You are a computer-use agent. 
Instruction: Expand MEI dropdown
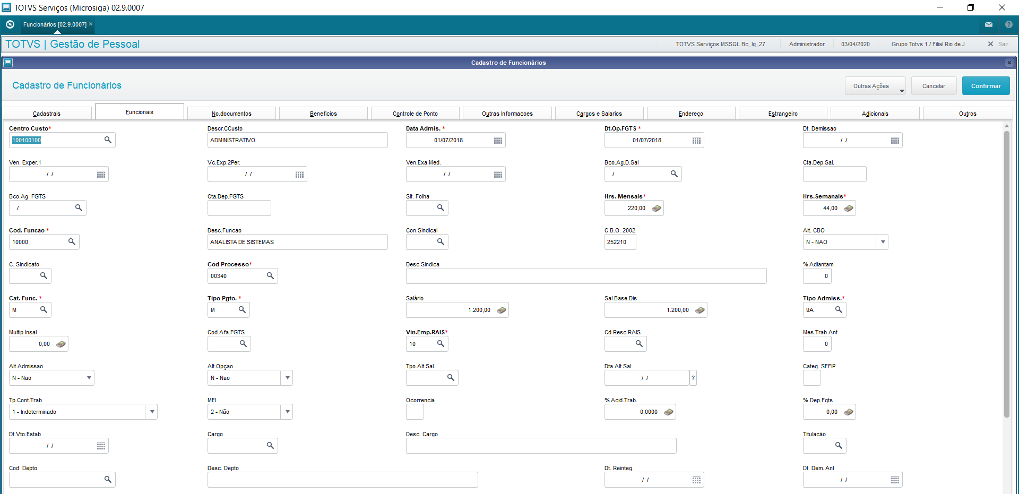pos(287,412)
